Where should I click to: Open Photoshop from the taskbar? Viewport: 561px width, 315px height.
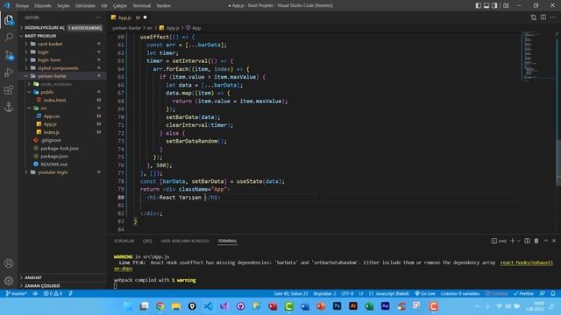337,306
